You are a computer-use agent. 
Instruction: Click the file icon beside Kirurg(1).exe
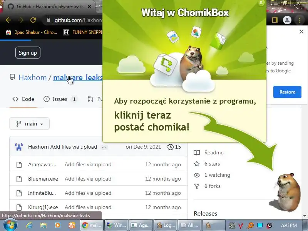point(19,208)
